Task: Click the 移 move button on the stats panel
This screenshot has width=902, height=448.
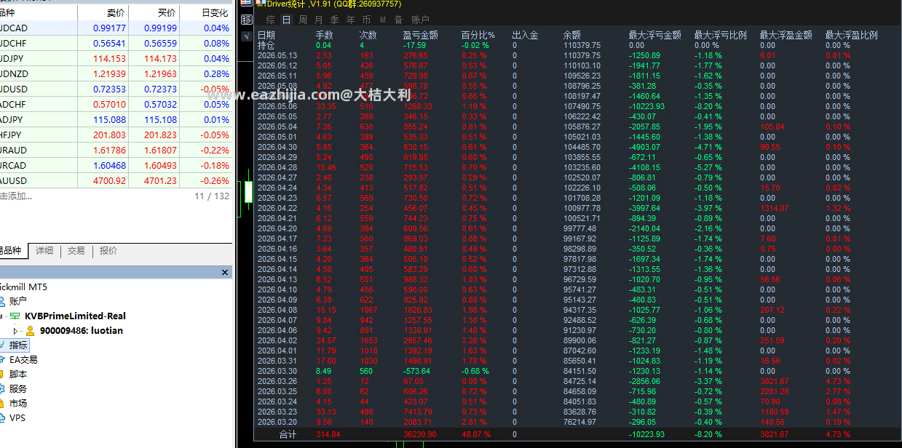Action: pos(246,20)
